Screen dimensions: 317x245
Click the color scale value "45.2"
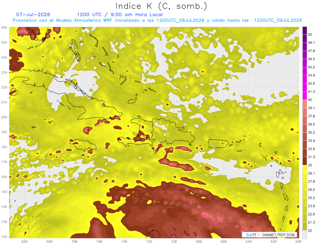[x=311, y=67]
